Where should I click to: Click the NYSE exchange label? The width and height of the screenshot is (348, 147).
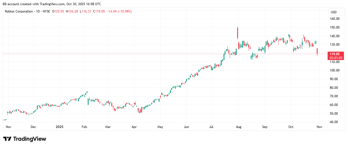(47, 11)
